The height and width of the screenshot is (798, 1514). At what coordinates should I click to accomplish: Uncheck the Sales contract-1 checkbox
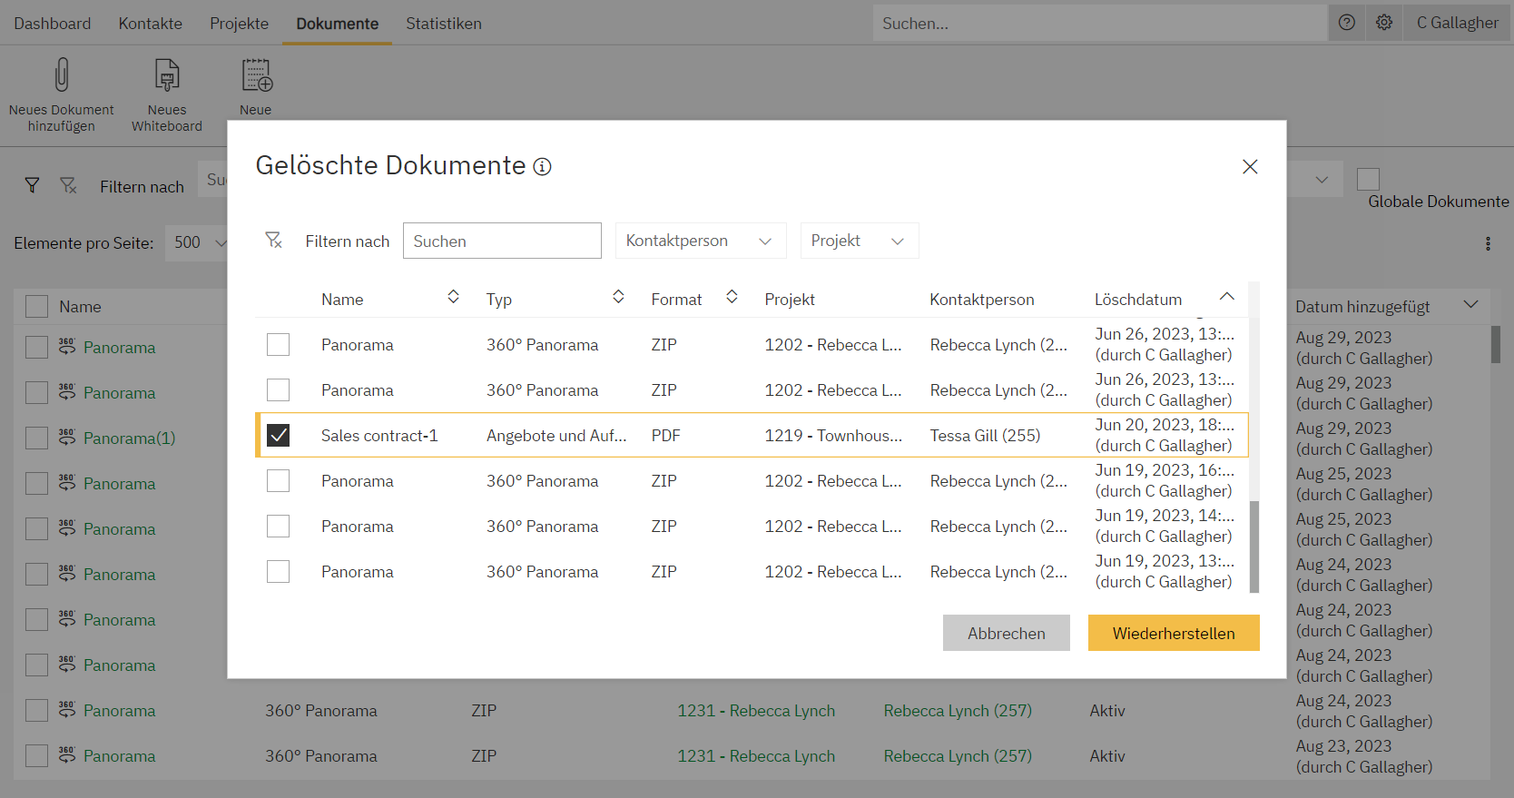tap(279, 436)
